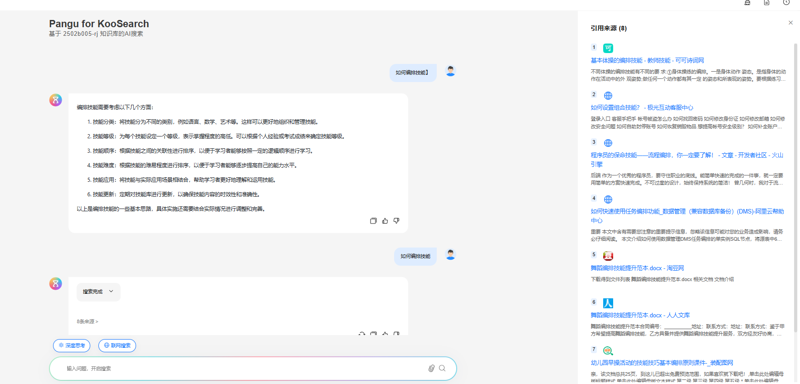The image size is (800, 384).
Task: Click the 人人文库 favicon of source 6
Action: [x=608, y=303]
